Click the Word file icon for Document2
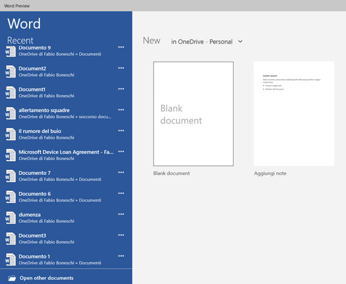346x284 pixels. click(x=10, y=72)
